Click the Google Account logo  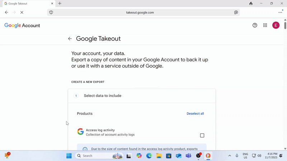(x=22, y=25)
